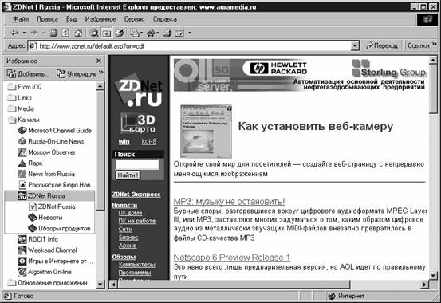Click the Refresh page toolbar icon
This screenshot has width=441, height=303.
pyautogui.click(x=65, y=33)
